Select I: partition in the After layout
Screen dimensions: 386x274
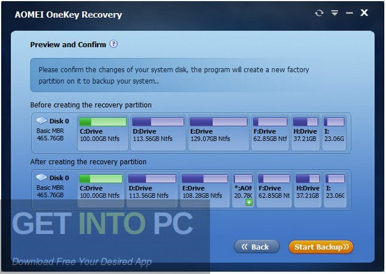(x=335, y=190)
